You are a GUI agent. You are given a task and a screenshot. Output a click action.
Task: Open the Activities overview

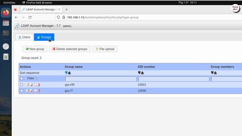[x=9, y=3]
